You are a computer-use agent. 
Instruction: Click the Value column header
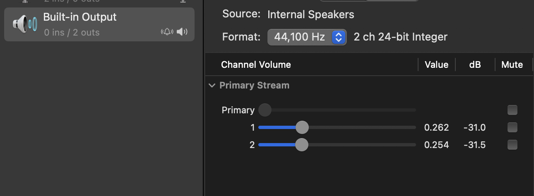click(436, 65)
